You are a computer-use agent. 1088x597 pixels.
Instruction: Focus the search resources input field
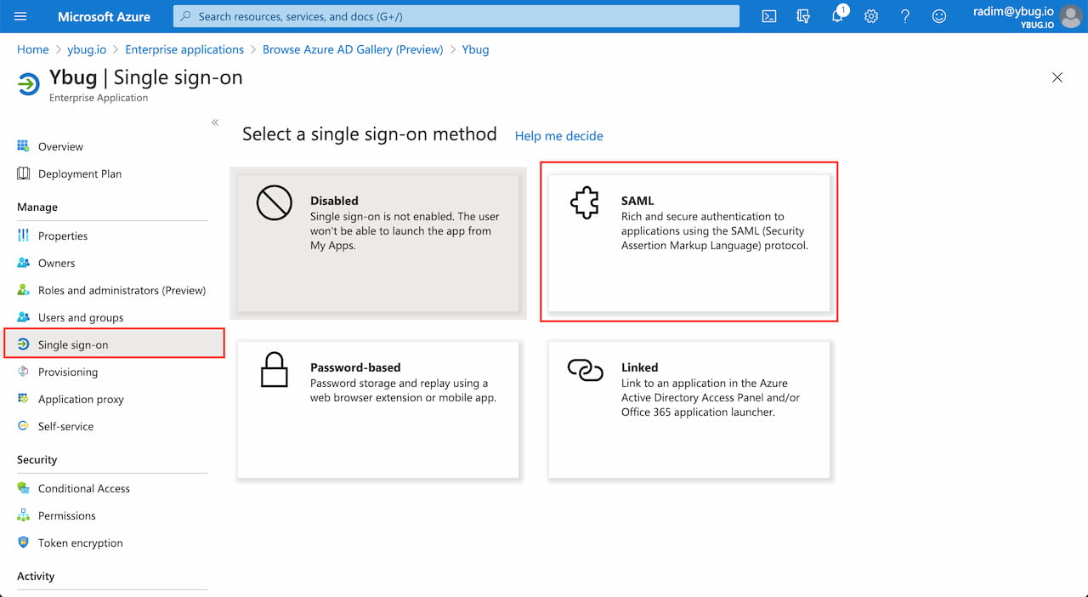(456, 16)
